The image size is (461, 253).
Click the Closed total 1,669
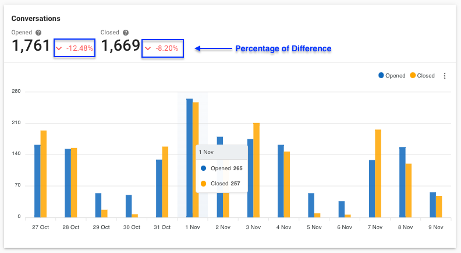120,47
